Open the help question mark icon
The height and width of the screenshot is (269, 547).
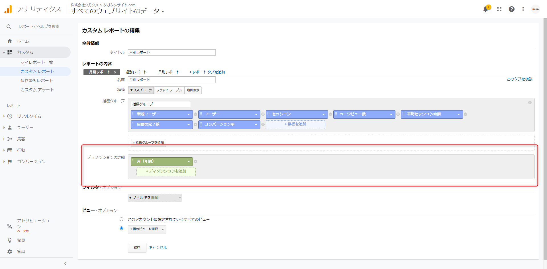512,9
